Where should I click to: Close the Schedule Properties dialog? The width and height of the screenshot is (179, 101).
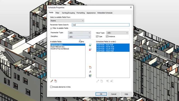pos(131,8)
